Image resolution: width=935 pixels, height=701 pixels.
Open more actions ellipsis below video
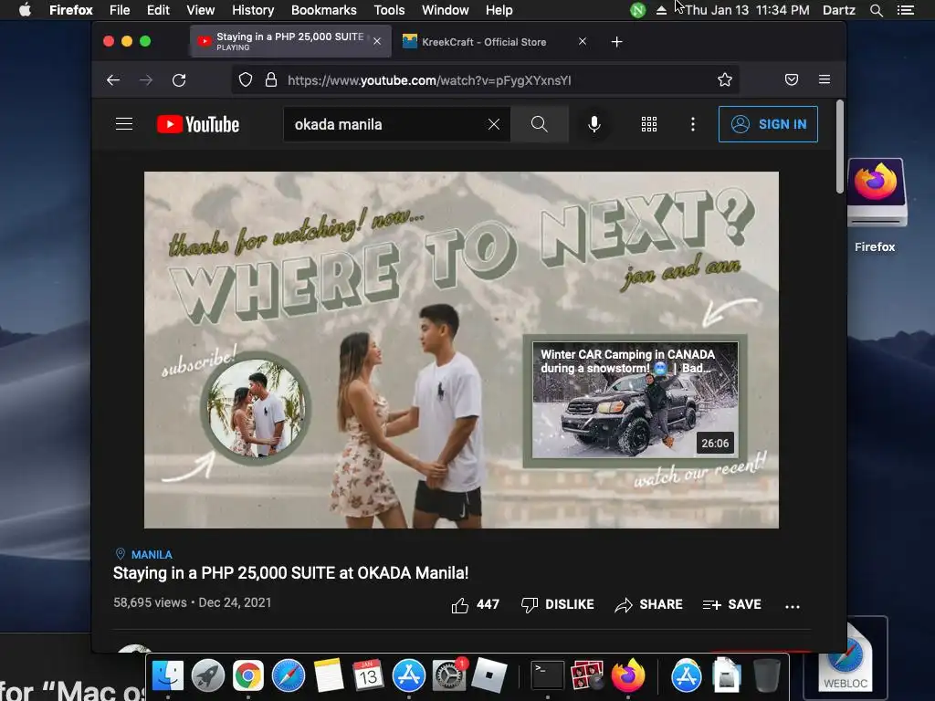pos(792,606)
